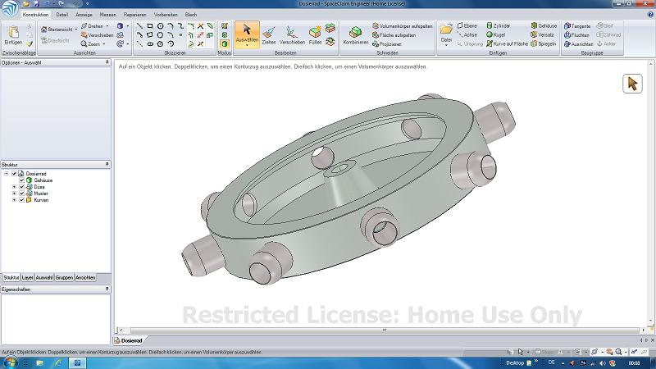The height and width of the screenshot is (369, 656).
Task: Click the format painter brush icon
Action: pos(30,44)
